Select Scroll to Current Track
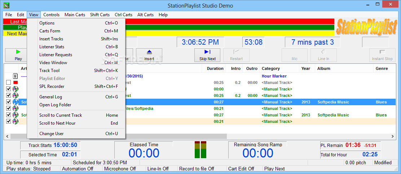 click(76, 115)
